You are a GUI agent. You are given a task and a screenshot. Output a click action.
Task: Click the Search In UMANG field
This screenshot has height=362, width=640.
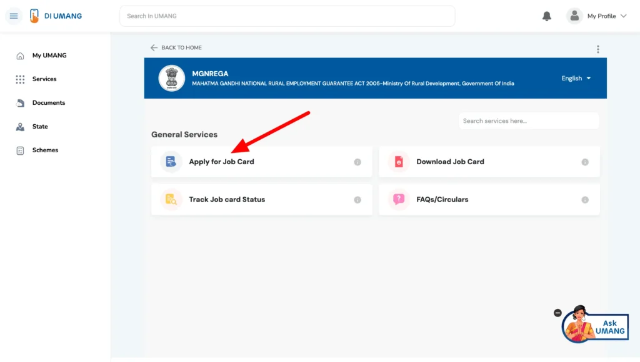(287, 16)
